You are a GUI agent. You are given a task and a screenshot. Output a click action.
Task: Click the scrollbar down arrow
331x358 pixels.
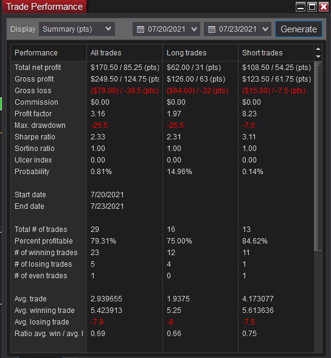point(318,57)
